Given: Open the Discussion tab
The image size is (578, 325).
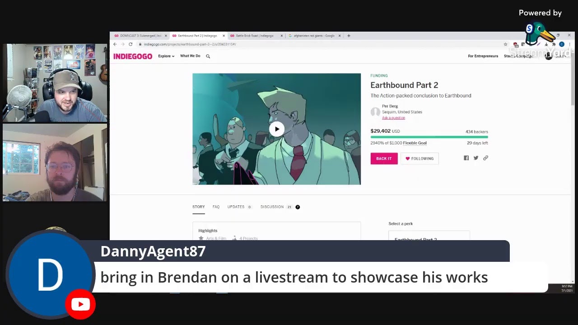Looking at the screenshot, I should (272, 207).
